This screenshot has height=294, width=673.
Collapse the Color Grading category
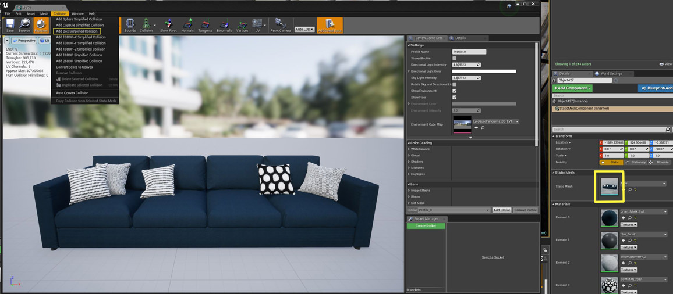[x=409, y=143]
